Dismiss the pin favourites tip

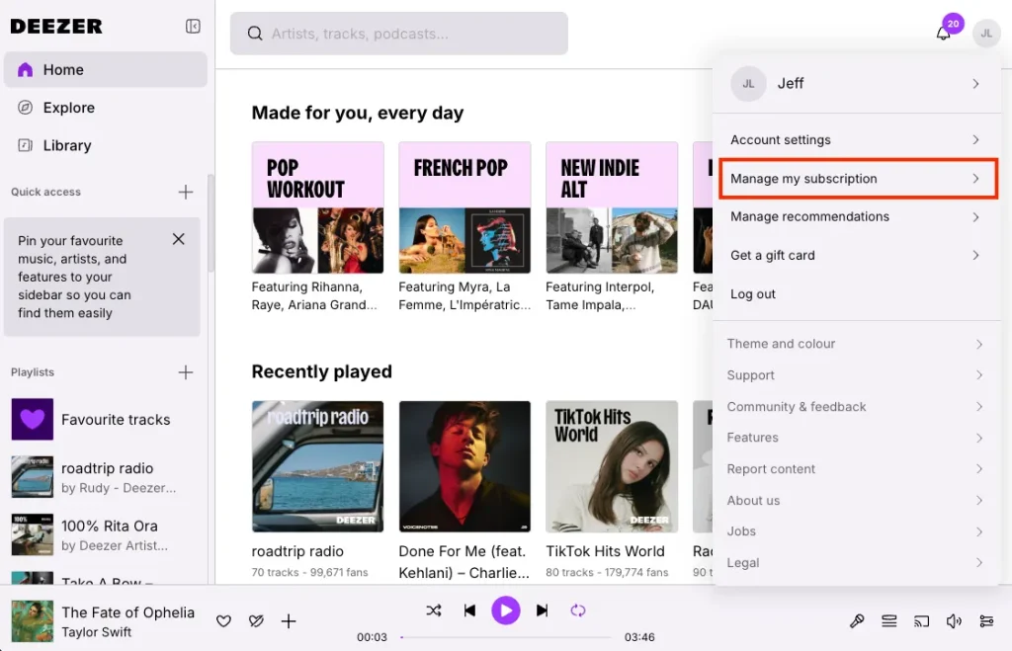pyautogui.click(x=179, y=239)
